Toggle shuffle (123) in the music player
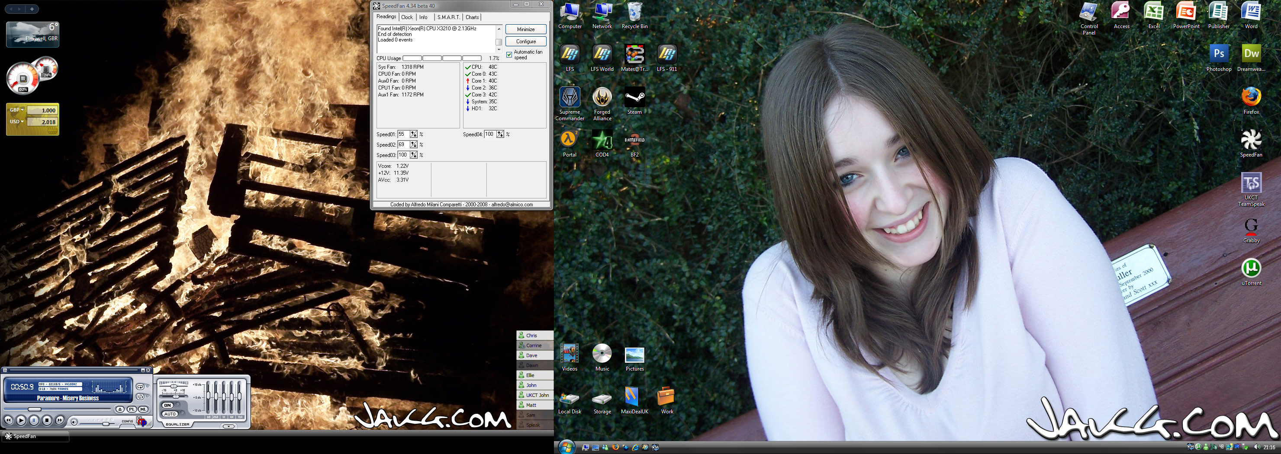The image size is (1281, 454). click(x=140, y=397)
